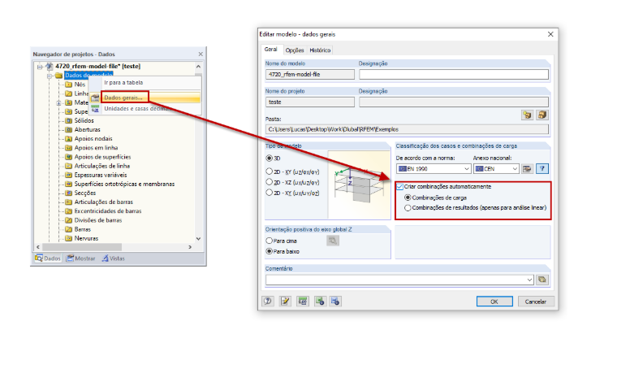Select 2D - XY (uz/φx/φy) model type
The image size is (617, 369).
(270, 171)
